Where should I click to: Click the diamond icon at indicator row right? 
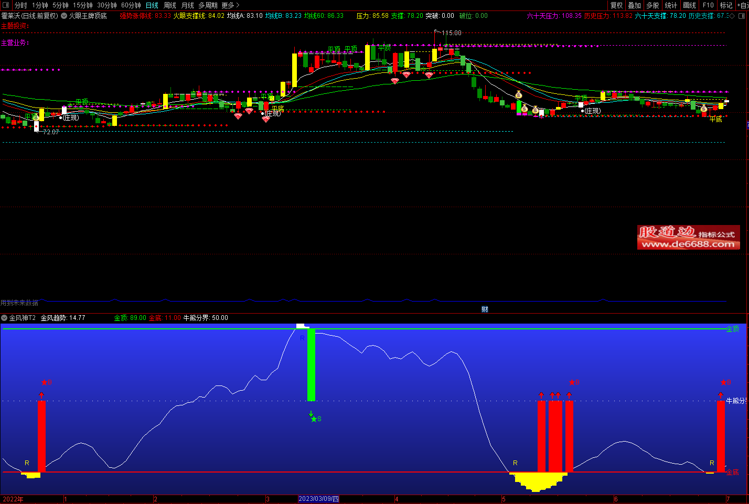(732, 16)
